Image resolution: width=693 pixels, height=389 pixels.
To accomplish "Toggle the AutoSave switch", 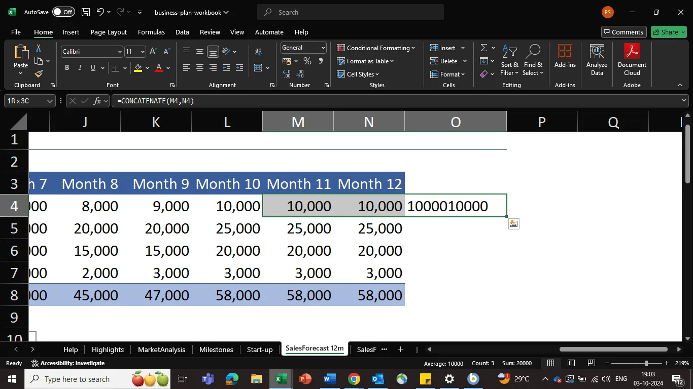I will [63, 12].
